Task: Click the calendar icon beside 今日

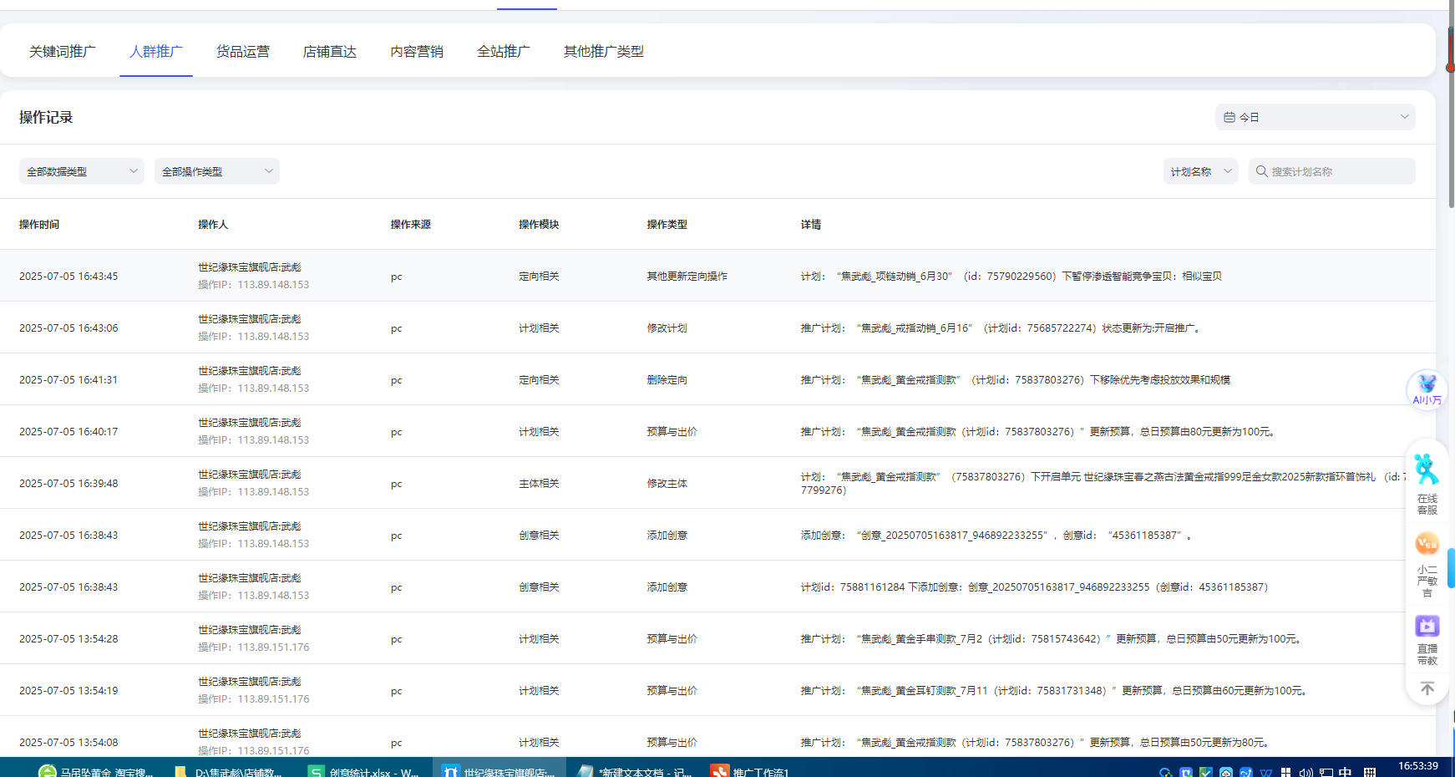Action: click(x=1229, y=118)
